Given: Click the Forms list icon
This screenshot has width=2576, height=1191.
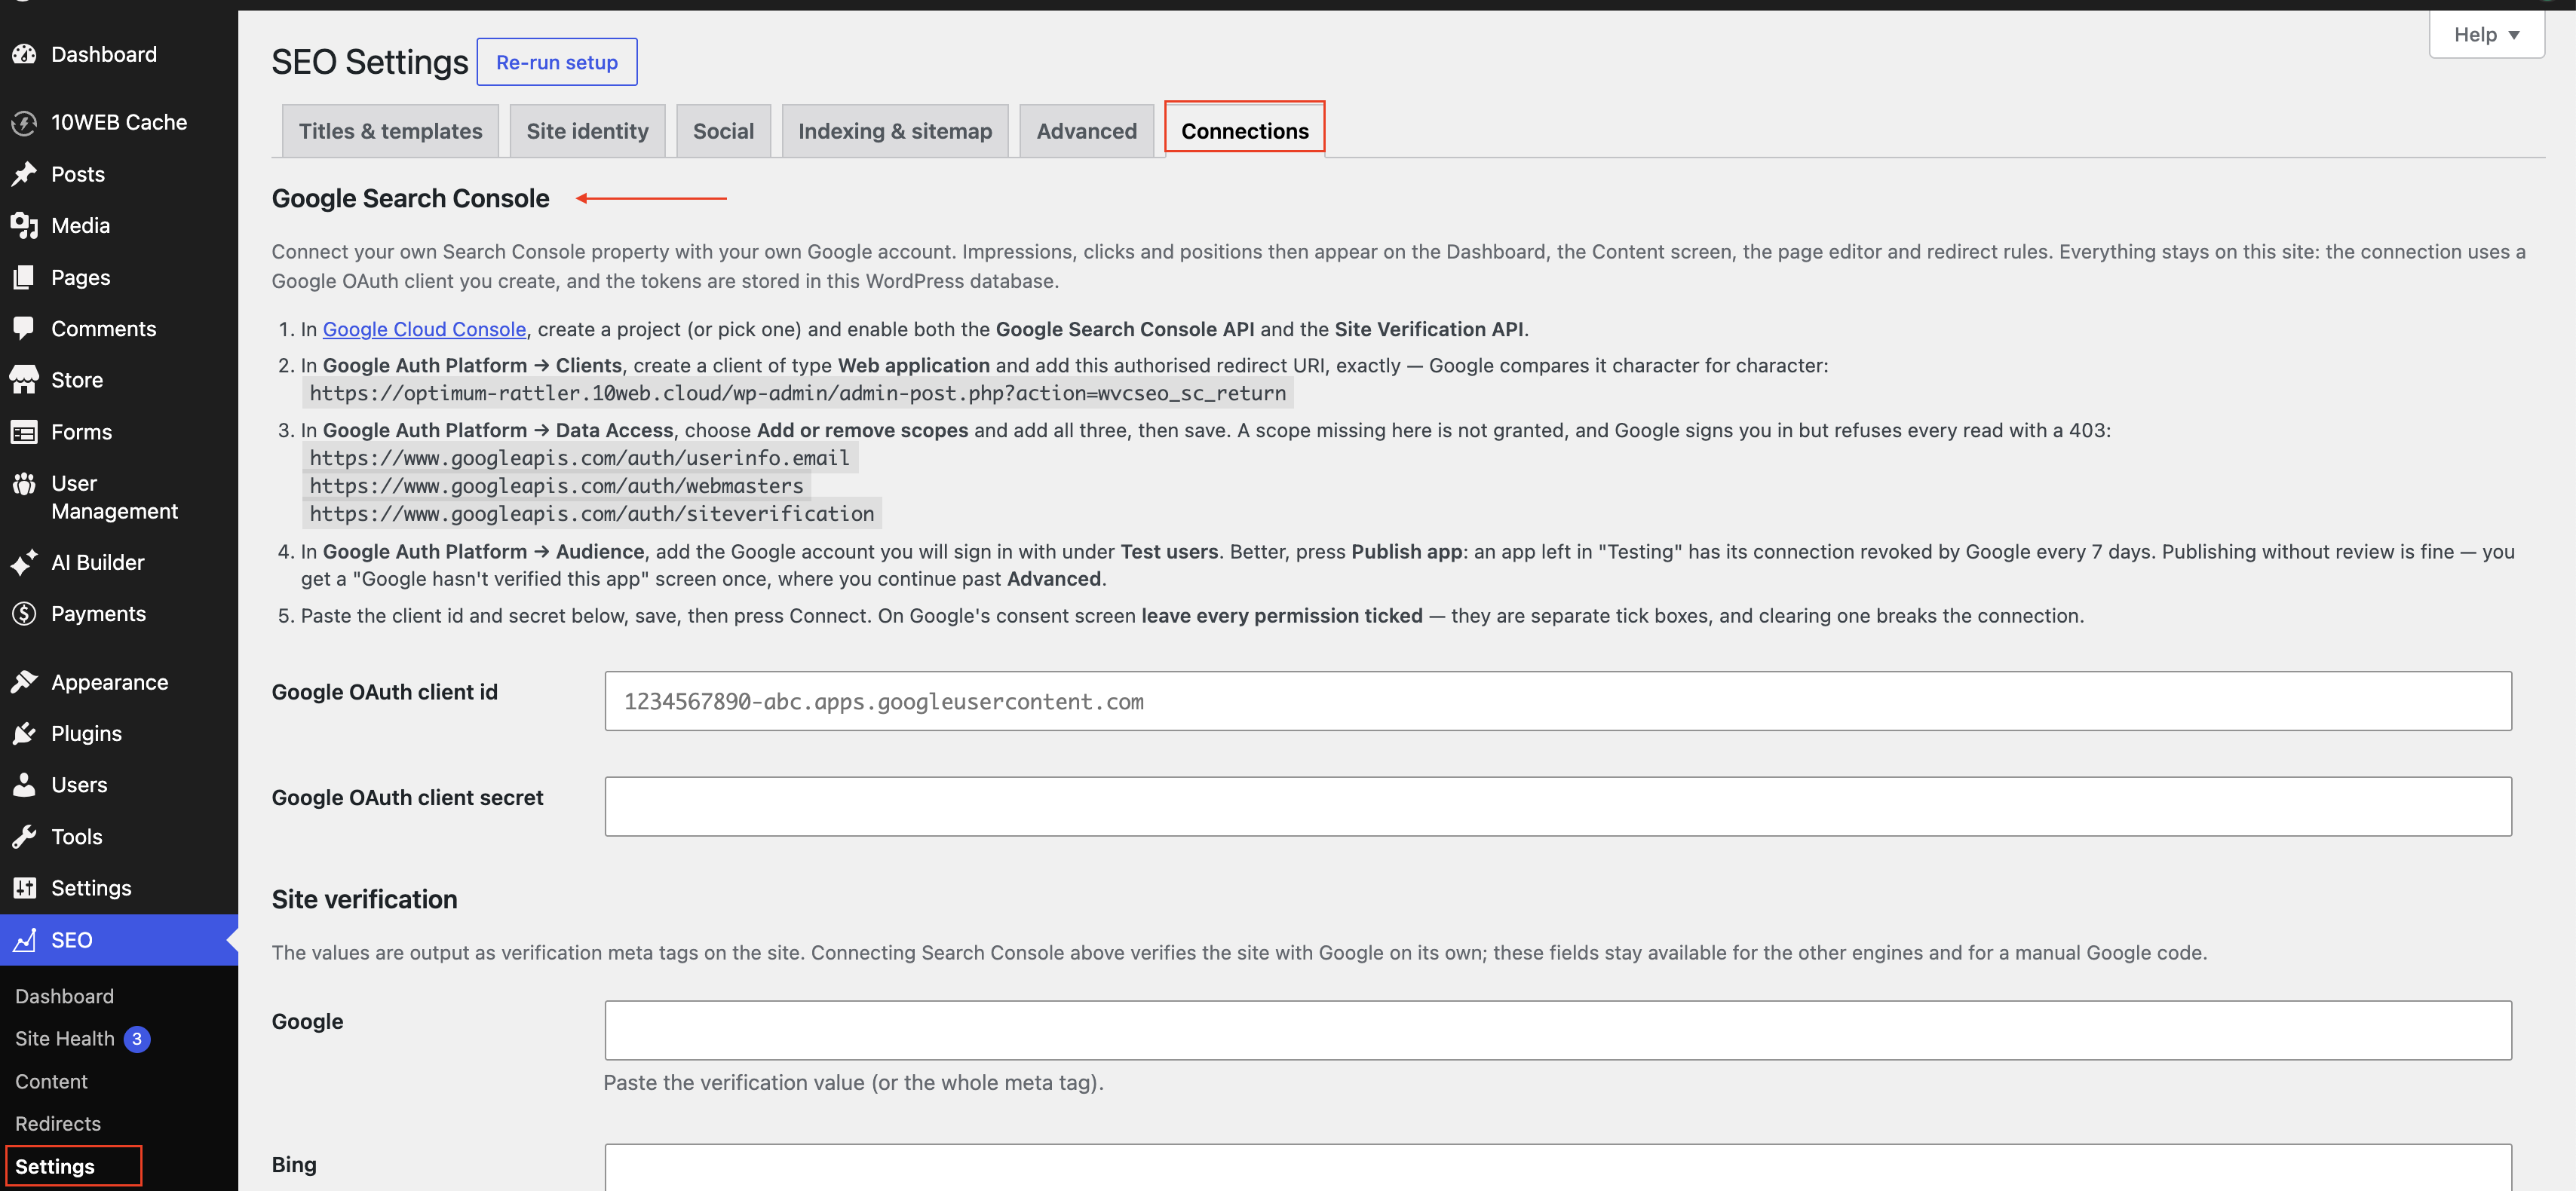Looking at the screenshot, I should coord(24,432).
